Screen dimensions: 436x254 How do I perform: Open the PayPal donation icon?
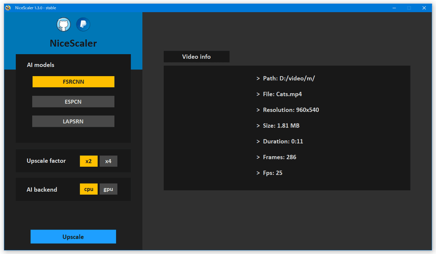[83, 24]
